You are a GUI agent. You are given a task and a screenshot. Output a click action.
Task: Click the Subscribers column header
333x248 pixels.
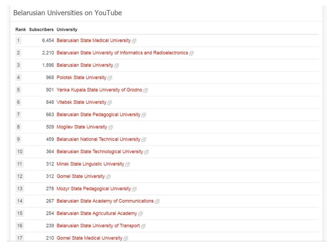tap(41, 30)
